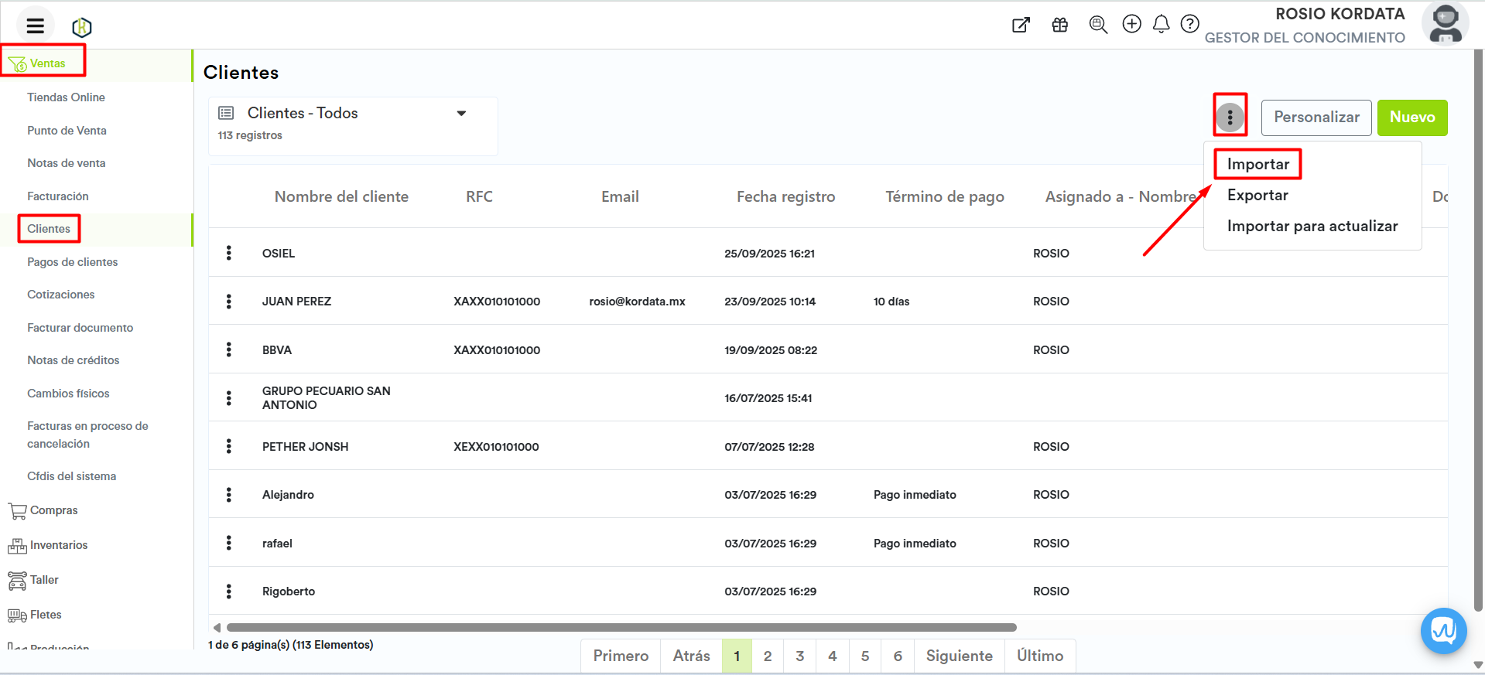Select Importar para actualizar option
The height and width of the screenshot is (675, 1485).
[1312, 226]
